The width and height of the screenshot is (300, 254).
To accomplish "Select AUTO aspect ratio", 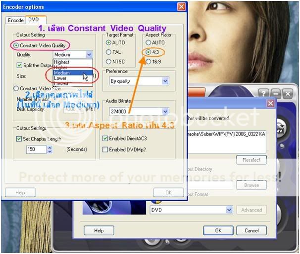I will [x=149, y=42].
